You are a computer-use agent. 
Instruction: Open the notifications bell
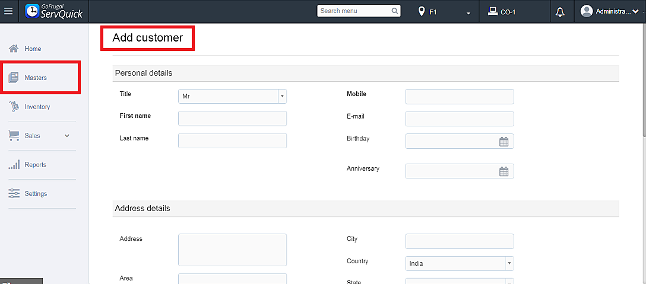(x=559, y=12)
